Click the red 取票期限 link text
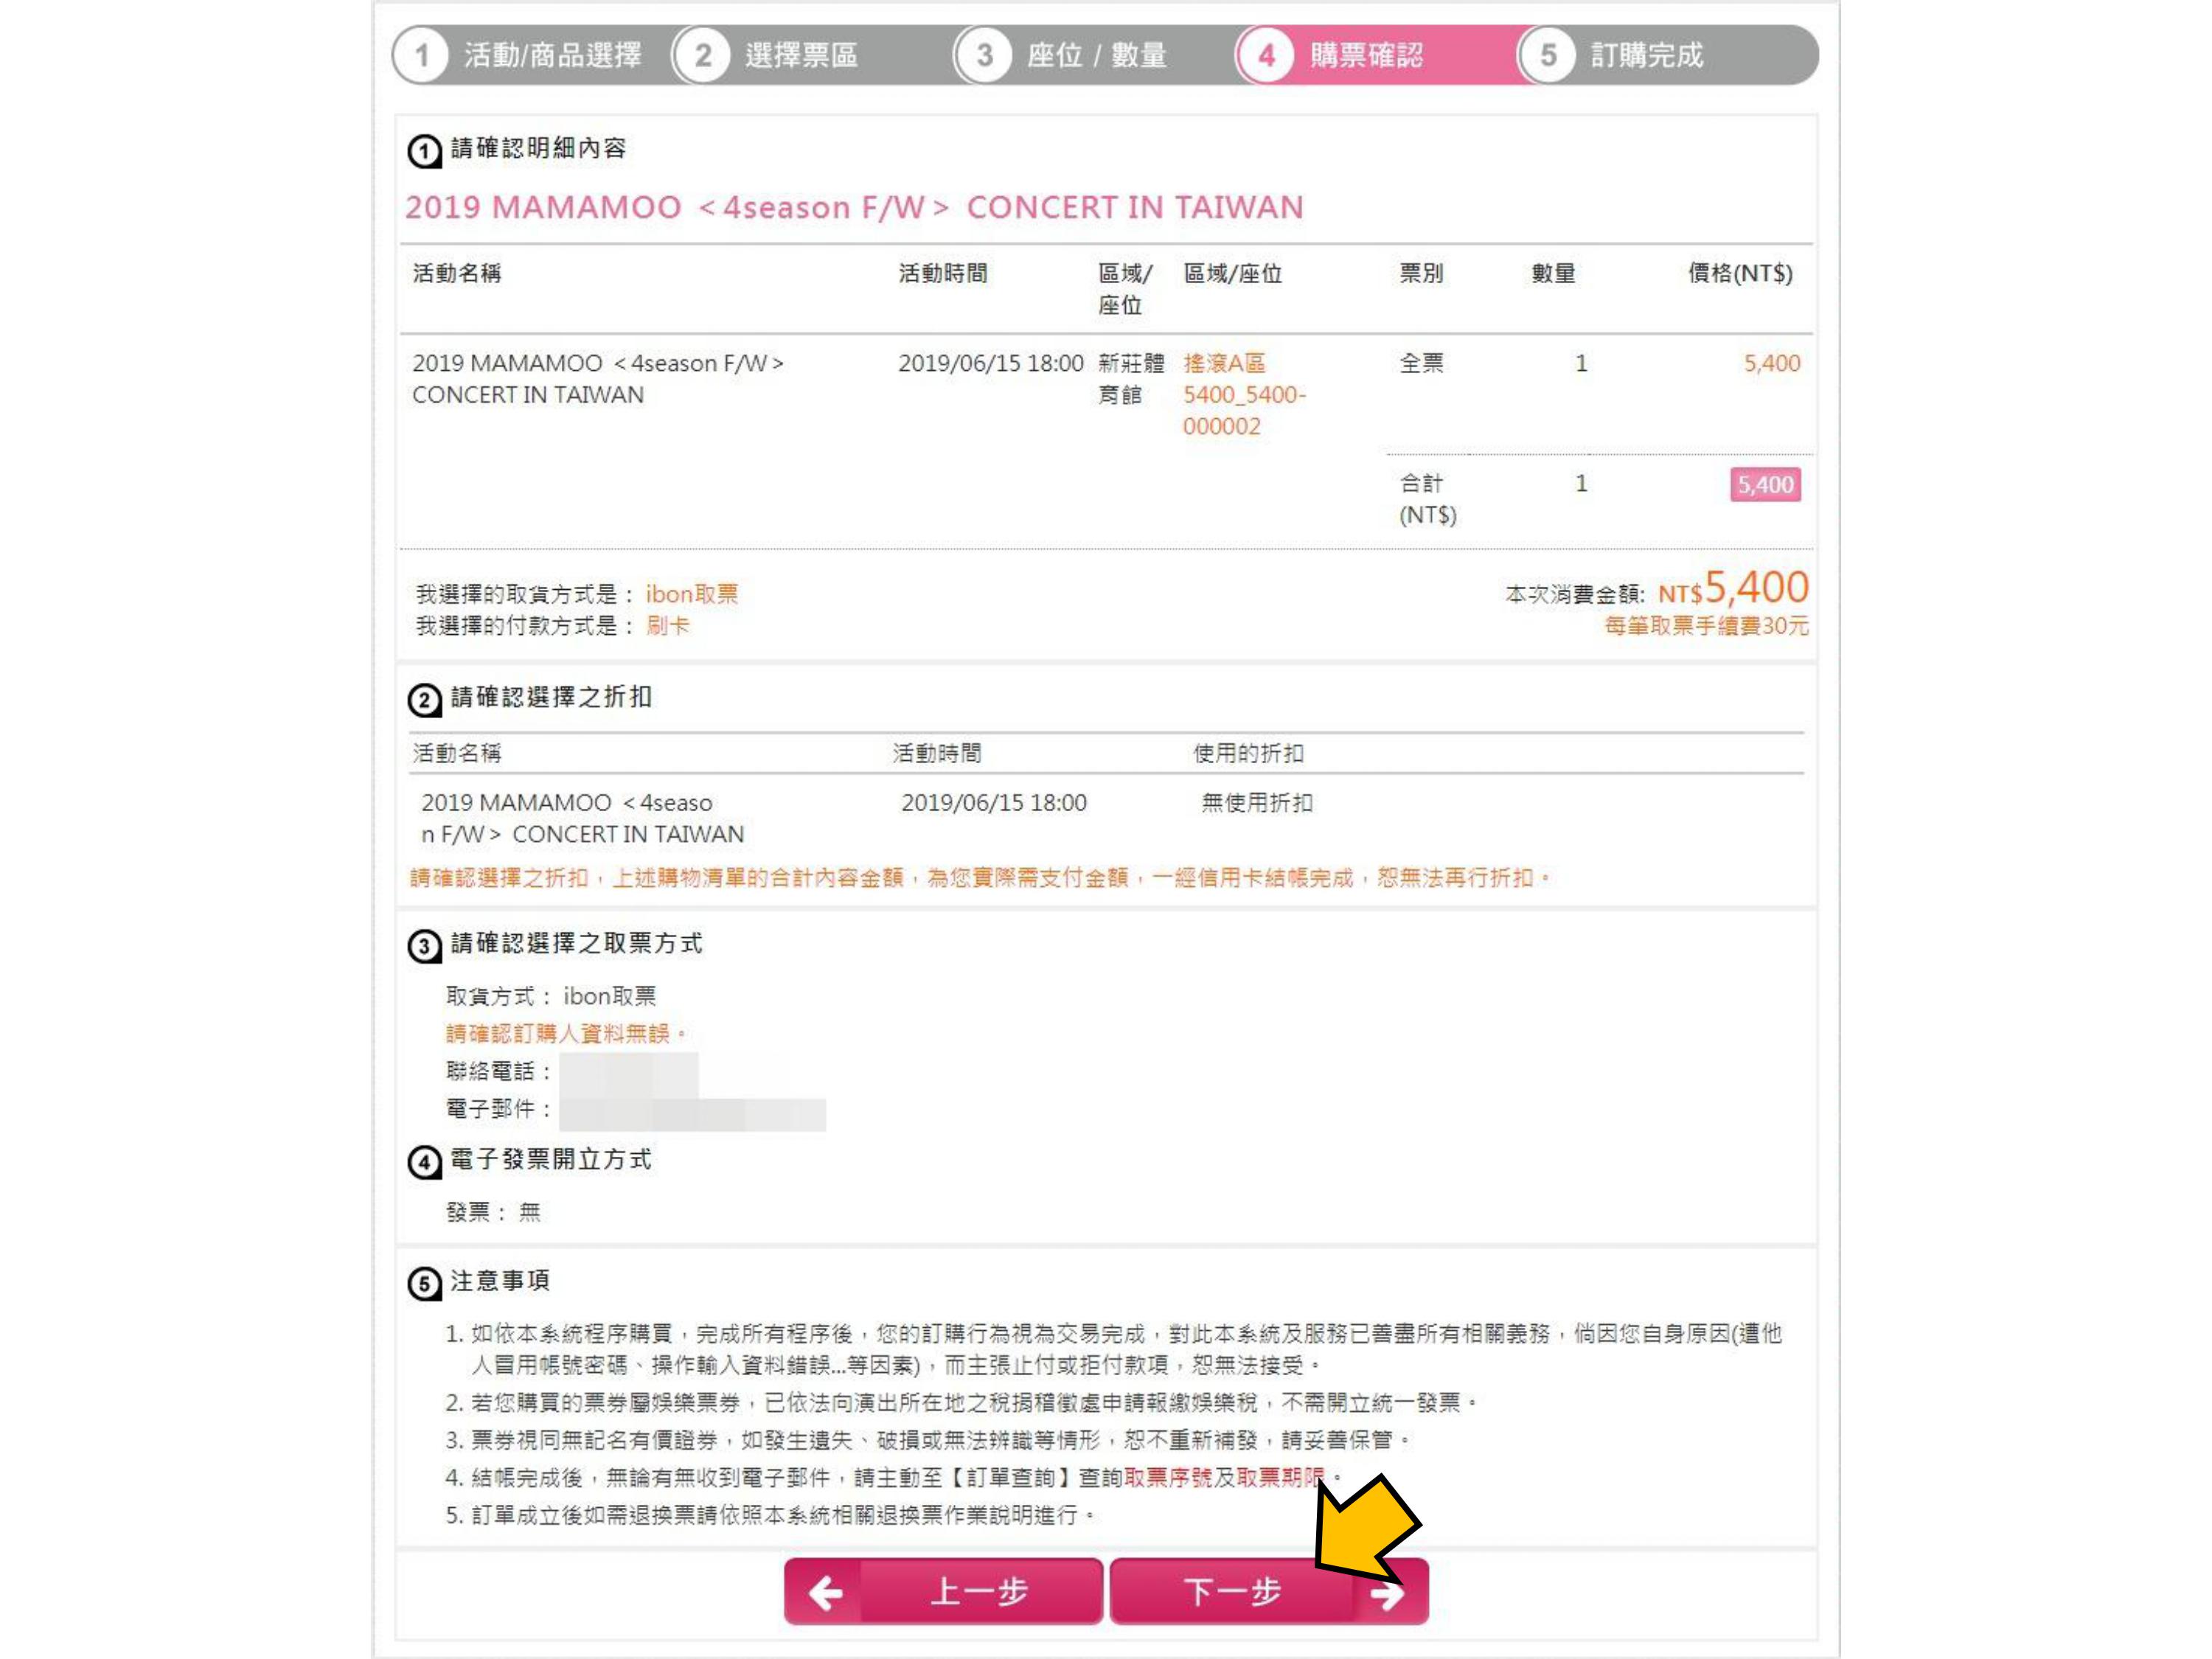The height and width of the screenshot is (1659, 2212). 1280,1477
